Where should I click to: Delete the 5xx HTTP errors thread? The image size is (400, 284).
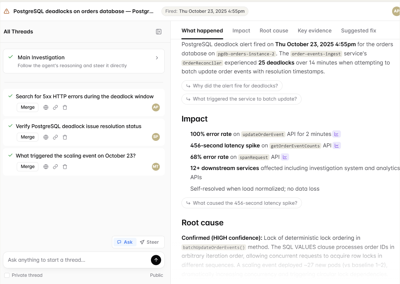65,107
